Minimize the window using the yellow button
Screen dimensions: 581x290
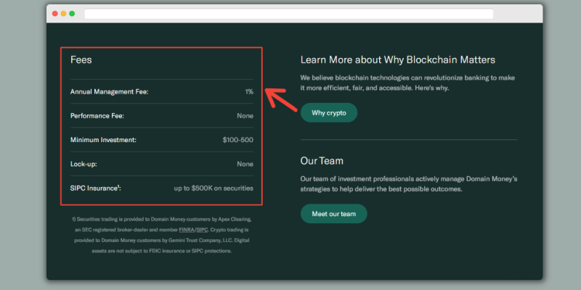[63, 14]
